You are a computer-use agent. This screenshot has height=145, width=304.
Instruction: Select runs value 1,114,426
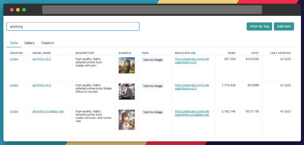pyautogui.click(x=229, y=85)
